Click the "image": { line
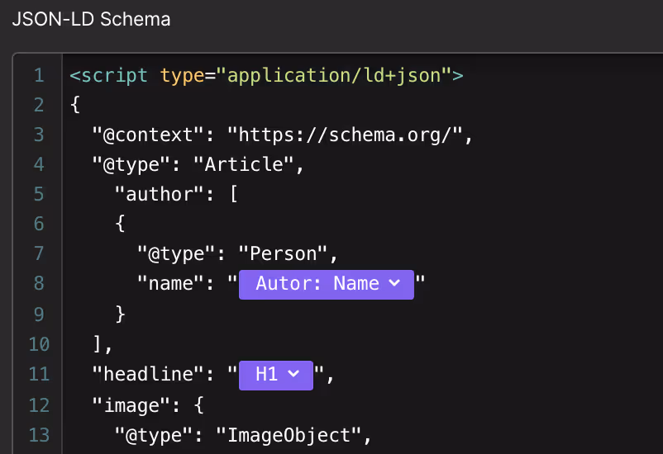Screen dimensions: 663x454 click(x=148, y=405)
